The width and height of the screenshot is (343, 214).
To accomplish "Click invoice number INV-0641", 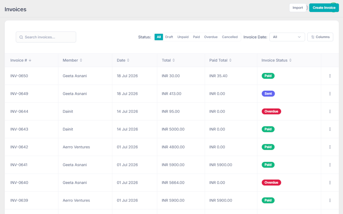I will point(19,165).
